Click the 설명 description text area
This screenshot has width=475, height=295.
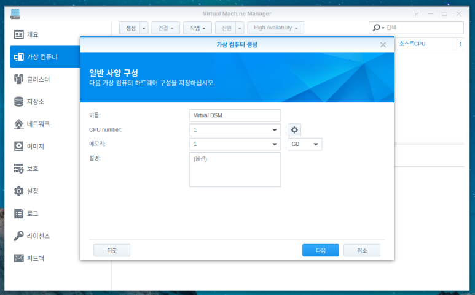[235, 169]
